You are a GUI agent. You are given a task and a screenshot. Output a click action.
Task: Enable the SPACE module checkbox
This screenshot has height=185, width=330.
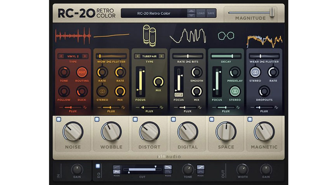coord(212,119)
